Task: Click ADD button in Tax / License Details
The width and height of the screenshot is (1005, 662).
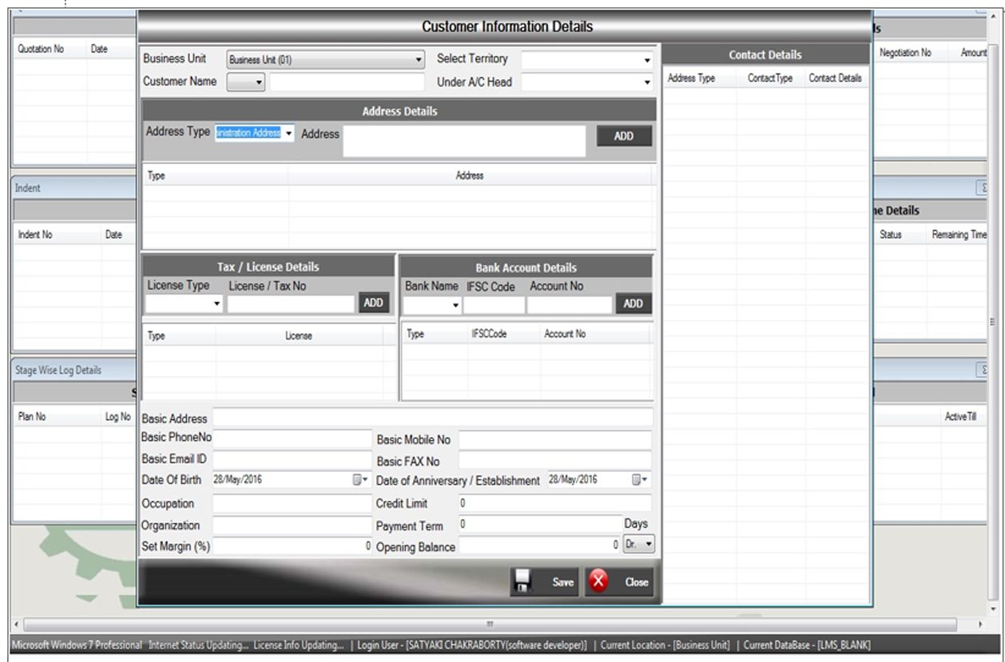Action: point(374,303)
